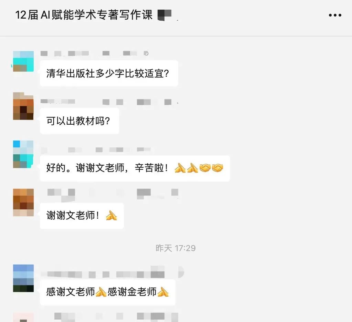Click the first handshake emoji in the message
This screenshot has height=322, width=352.
pyautogui.click(x=205, y=168)
